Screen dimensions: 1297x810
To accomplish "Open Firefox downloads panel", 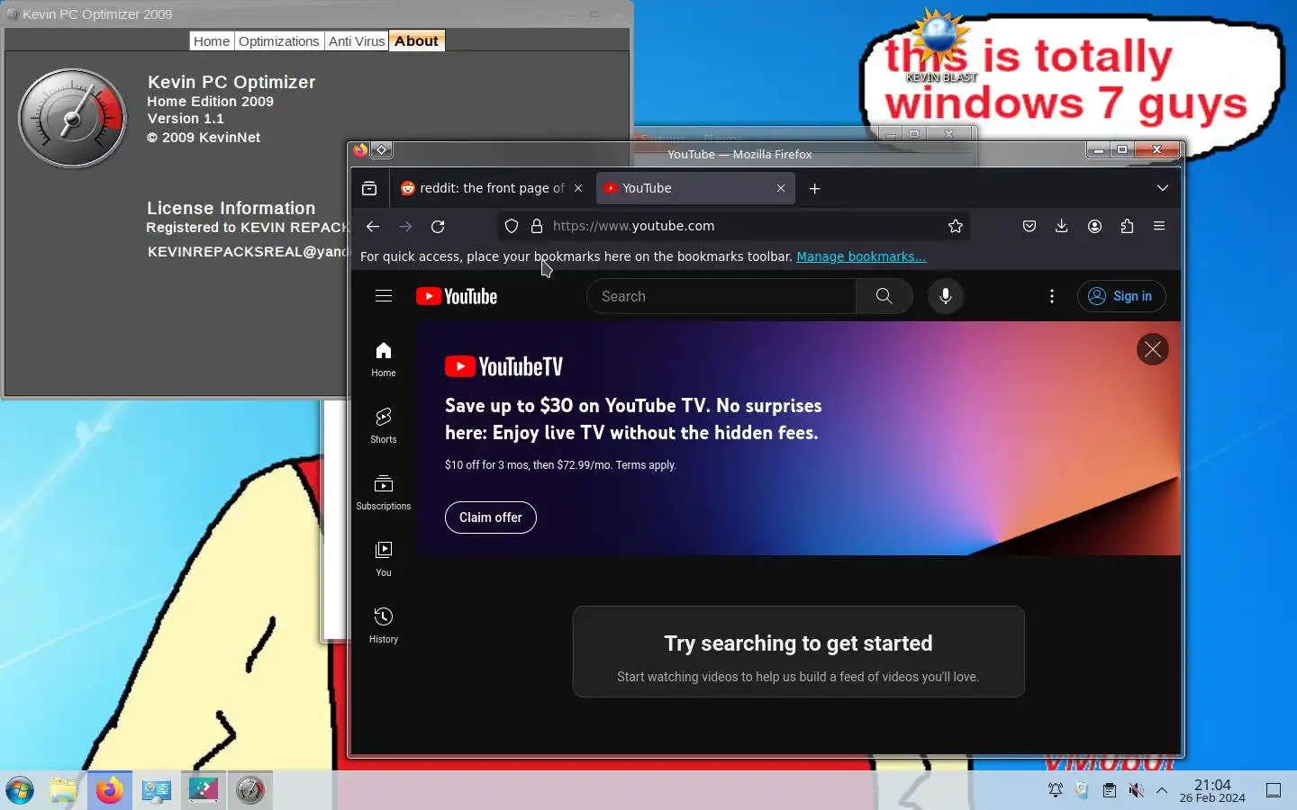I will [1062, 226].
